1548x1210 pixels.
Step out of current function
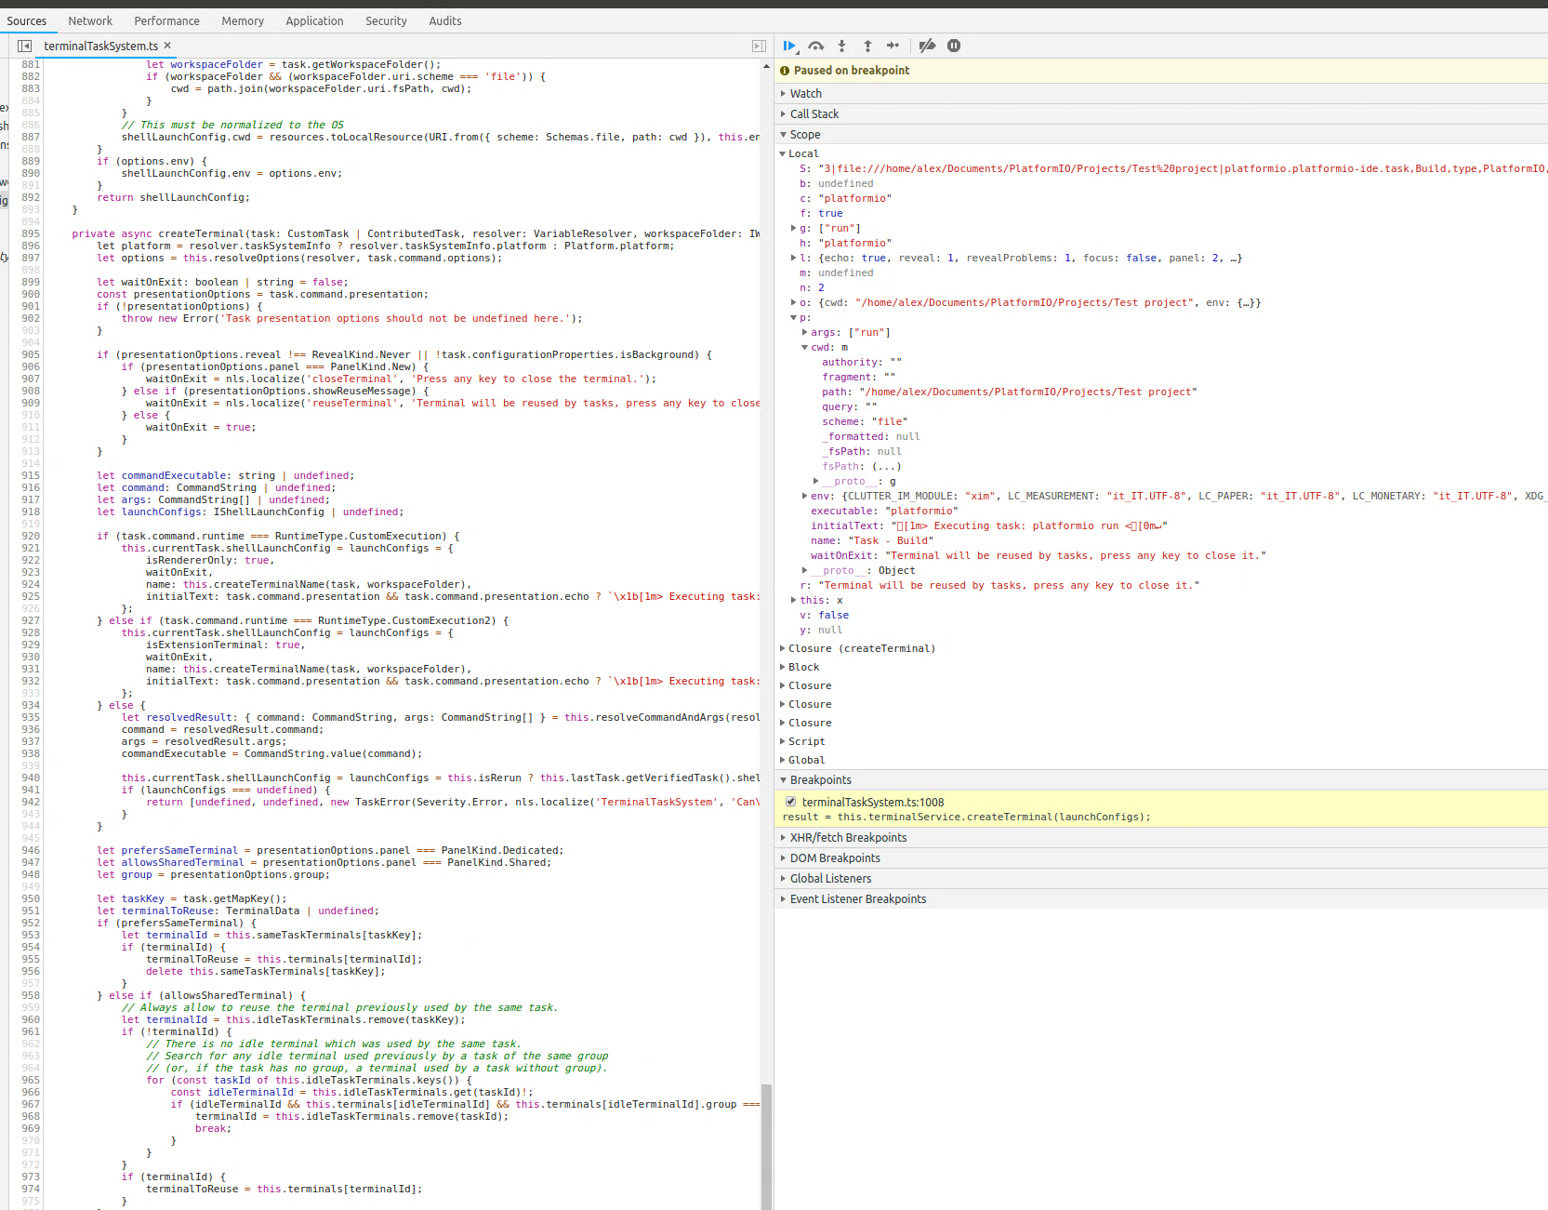tap(867, 46)
